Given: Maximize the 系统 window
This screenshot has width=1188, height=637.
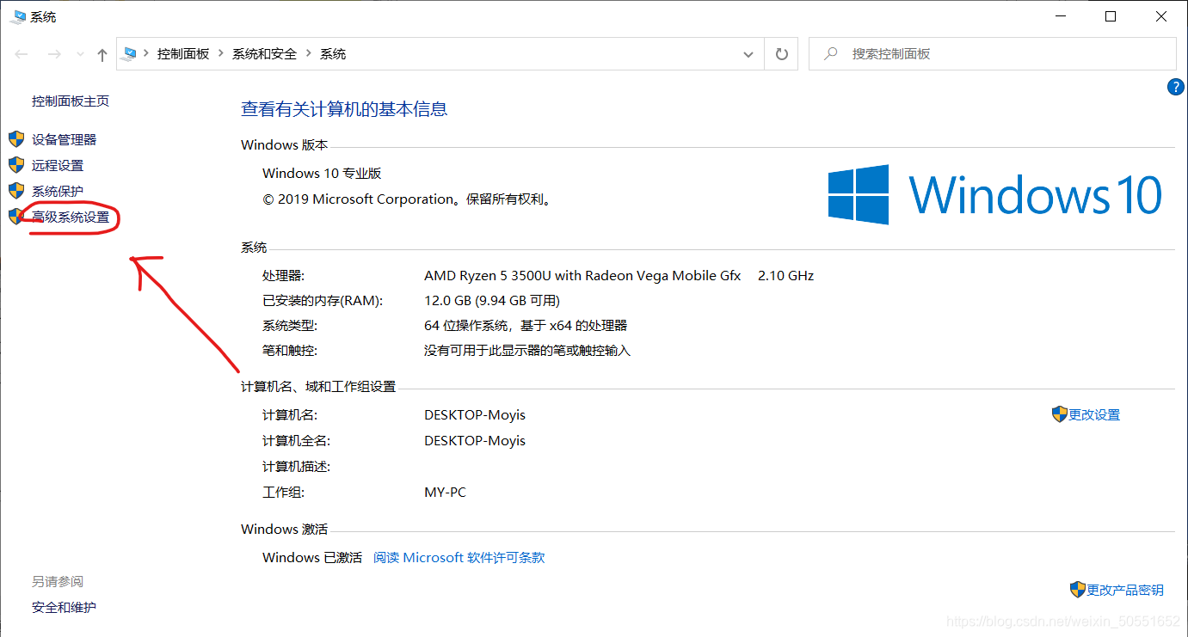Looking at the screenshot, I should [1111, 16].
